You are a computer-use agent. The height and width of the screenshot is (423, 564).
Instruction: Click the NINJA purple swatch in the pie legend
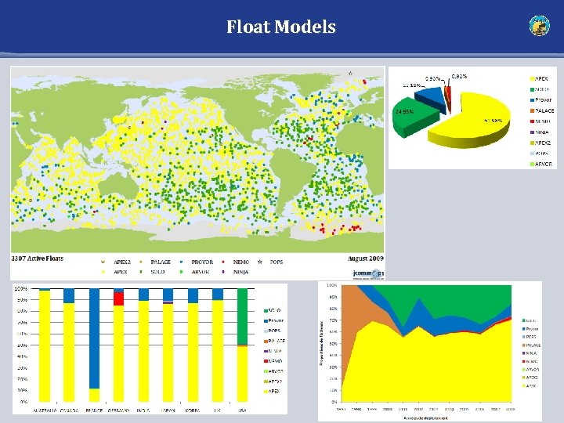coord(532,132)
